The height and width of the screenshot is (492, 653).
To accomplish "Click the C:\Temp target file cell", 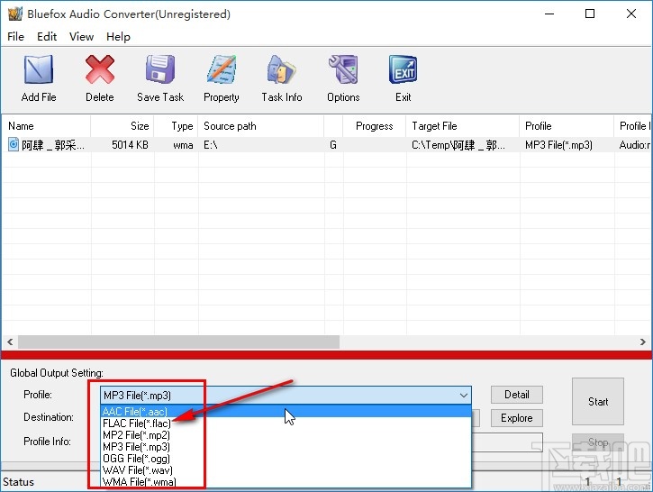I will point(458,145).
